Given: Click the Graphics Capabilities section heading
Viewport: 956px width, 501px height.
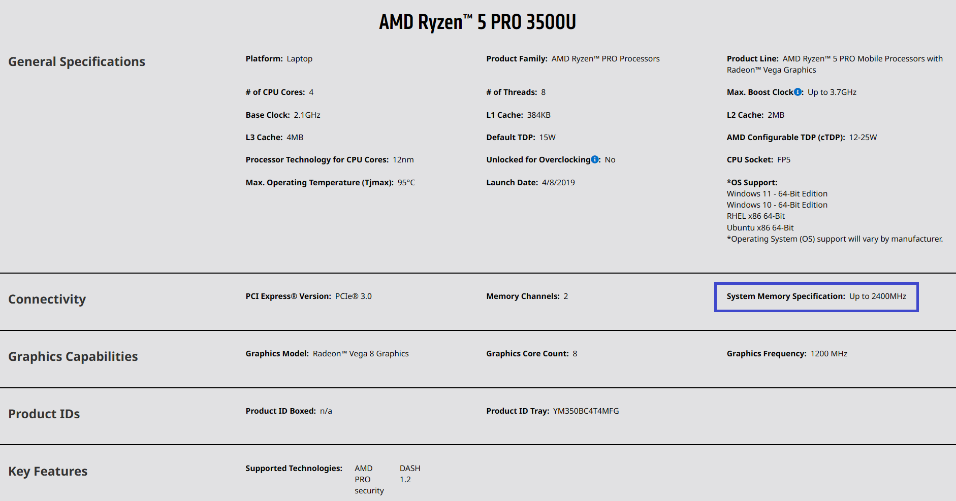Looking at the screenshot, I should 73,356.
